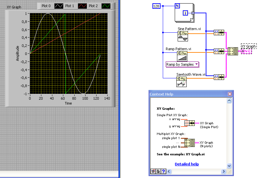This screenshot has width=260, height=178.
Task: Click the Sine Pattern.vi icon
Action: point(182,37)
